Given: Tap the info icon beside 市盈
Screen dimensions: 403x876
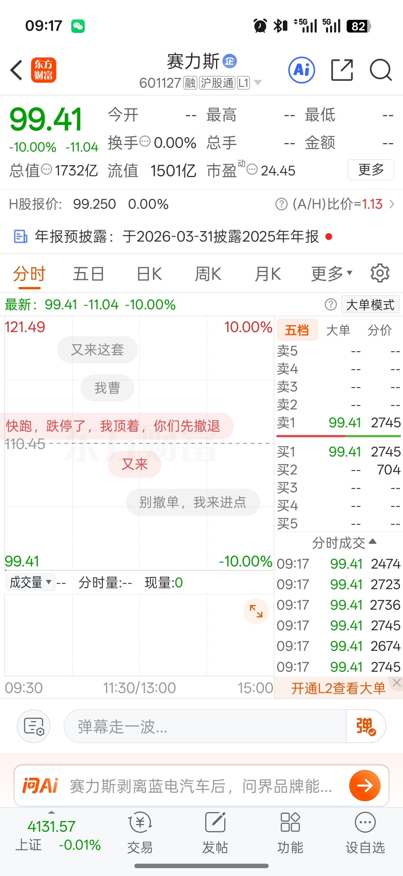Looking at the screenshot, I should coord(252,169).
